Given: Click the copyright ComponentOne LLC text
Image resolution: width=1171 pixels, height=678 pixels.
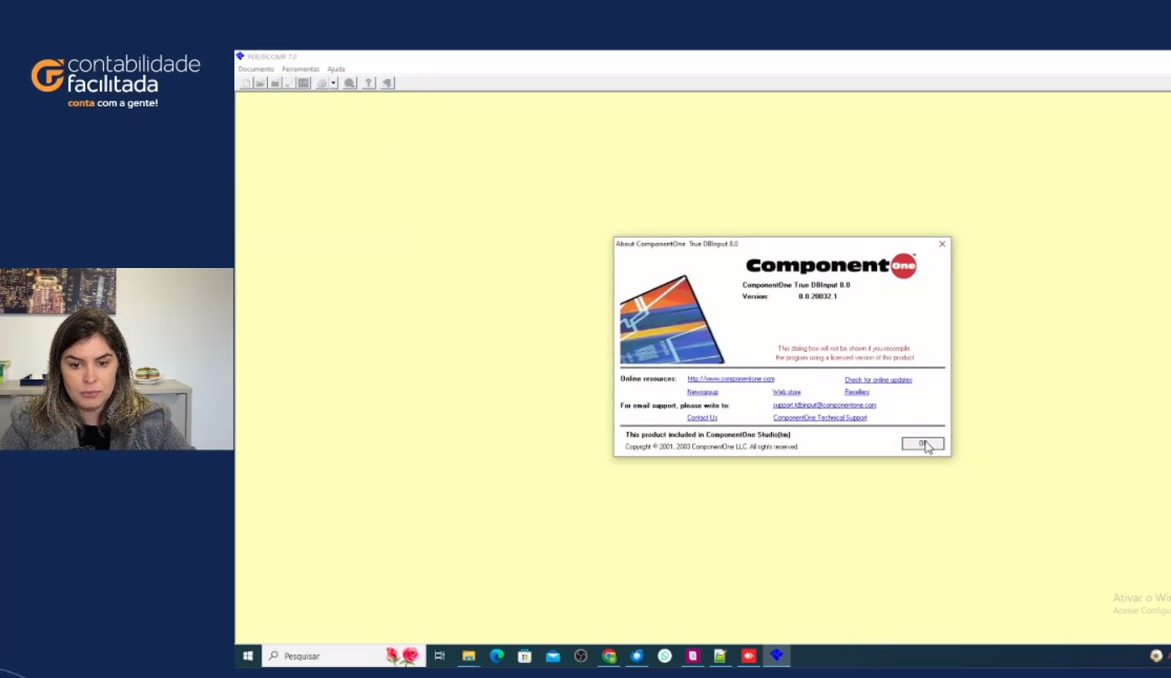Looking at the screenshot, I should pos(712,447).
